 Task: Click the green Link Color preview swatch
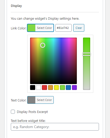tap(31, 28)
